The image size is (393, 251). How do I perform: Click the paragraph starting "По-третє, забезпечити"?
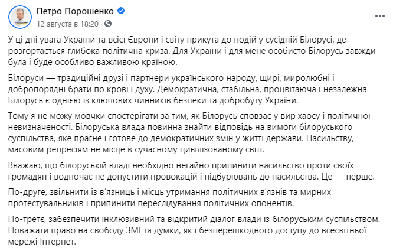tap(194, 230)
